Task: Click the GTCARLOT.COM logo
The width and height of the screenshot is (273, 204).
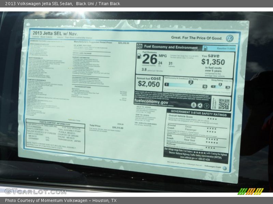Action: tap(35, 192)
